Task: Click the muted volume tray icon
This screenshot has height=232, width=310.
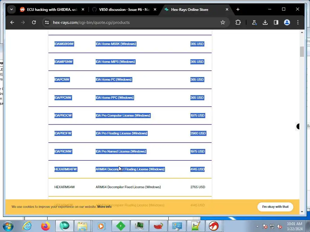Action: pos(279,227)
